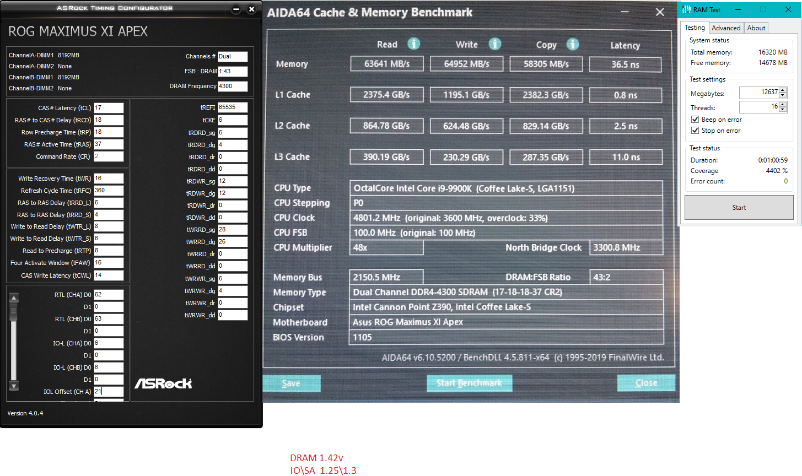
Task: Click the Row Precharge Time (tRP) field
Action: [109, 132]
